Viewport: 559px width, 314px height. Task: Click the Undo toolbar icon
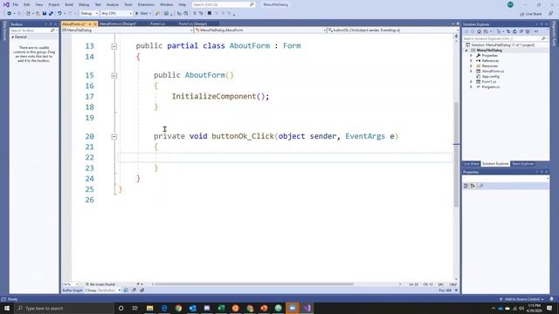click(59, 14)
